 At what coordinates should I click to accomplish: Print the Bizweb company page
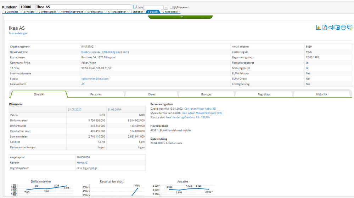point(343,28)
